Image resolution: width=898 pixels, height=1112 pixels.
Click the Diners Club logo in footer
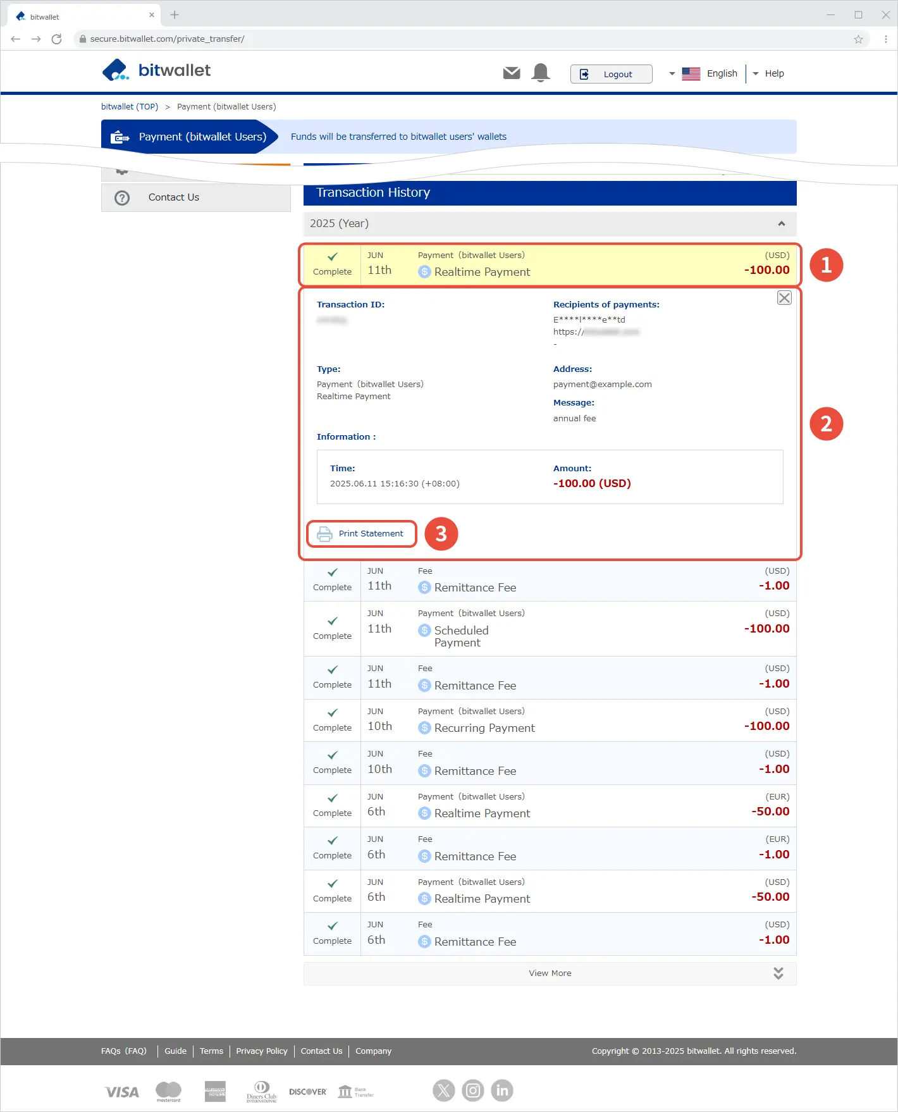(262, 1092)
